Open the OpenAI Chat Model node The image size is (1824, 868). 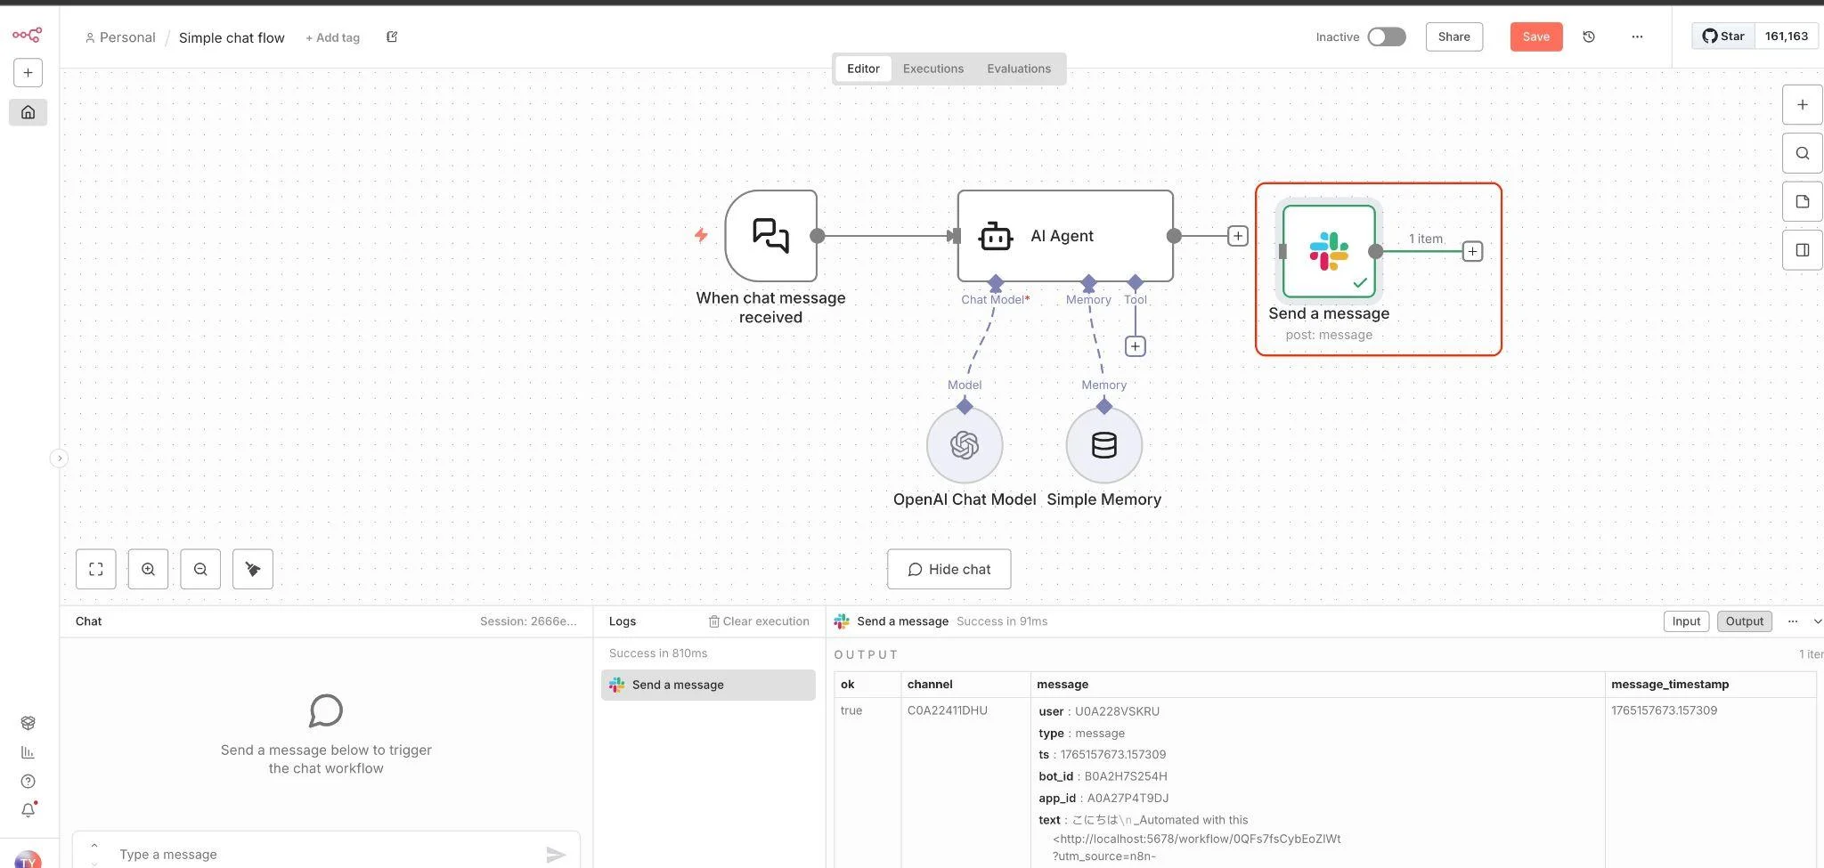pyautogui.click(x=965, y=445)
